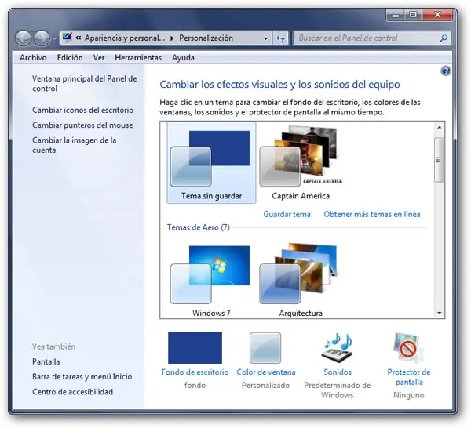Click the Apariencia y personal... breadcrumb
The width and height of the screenshot is (471, 428).
coord(125,38)
